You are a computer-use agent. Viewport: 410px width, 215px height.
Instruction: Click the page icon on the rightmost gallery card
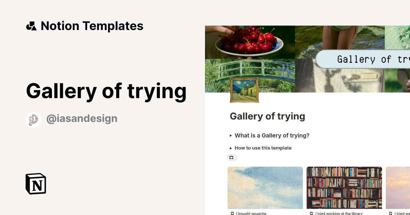click(x=391, y=213)
